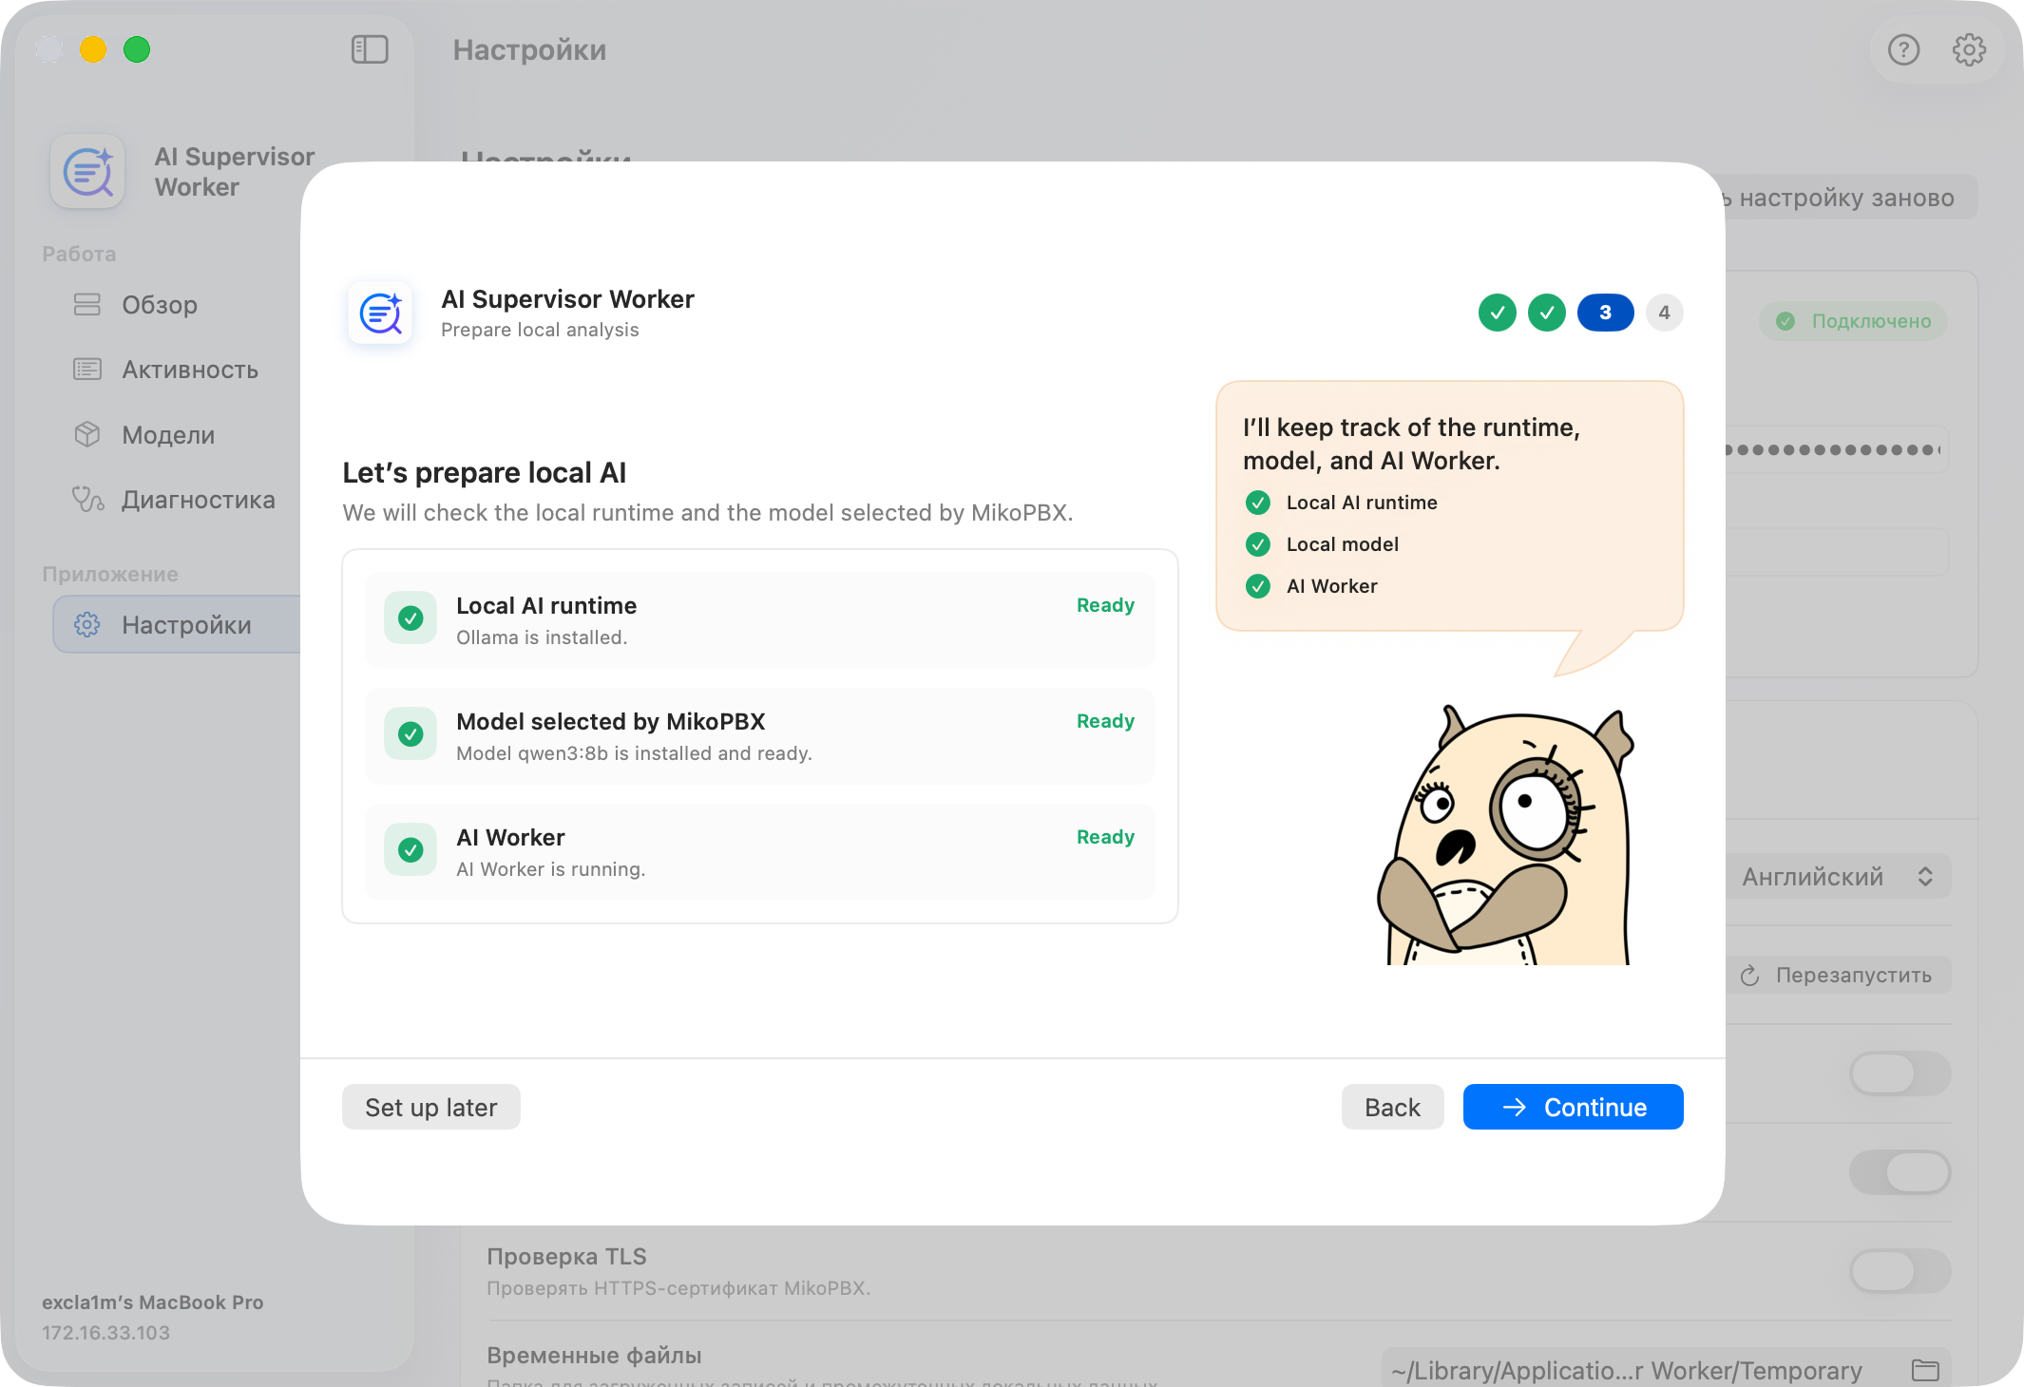Click the folder icon next to Temporary path
Screen dimensions: 2024x1387
(x=1925, y=1370)
